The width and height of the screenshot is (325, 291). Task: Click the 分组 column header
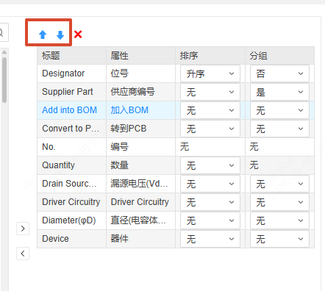point(279,56)
